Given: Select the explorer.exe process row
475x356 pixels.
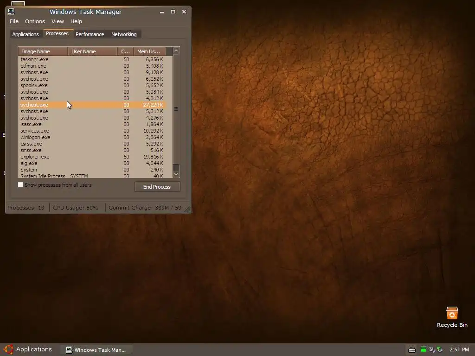Looking at the screenshot, I should (92, 157).
